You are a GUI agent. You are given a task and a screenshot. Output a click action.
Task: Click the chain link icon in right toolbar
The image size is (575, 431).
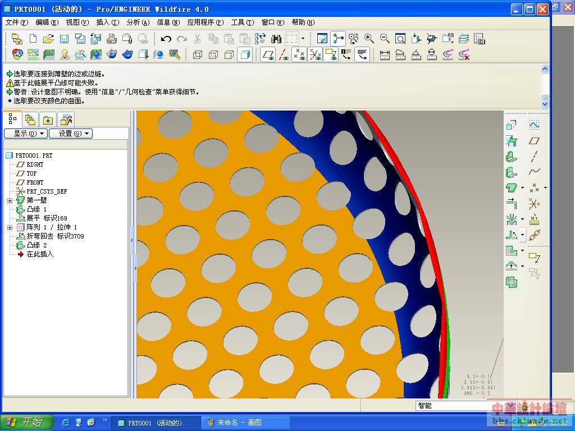(x=535, y=235)
